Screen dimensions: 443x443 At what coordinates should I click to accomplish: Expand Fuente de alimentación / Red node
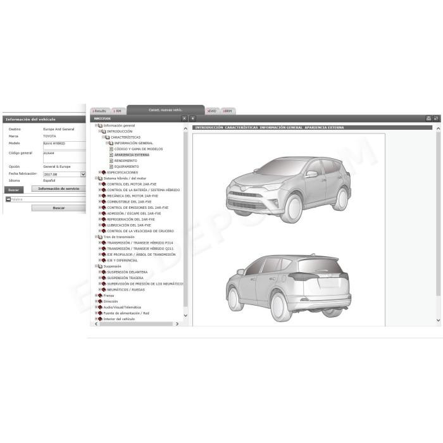96,313
